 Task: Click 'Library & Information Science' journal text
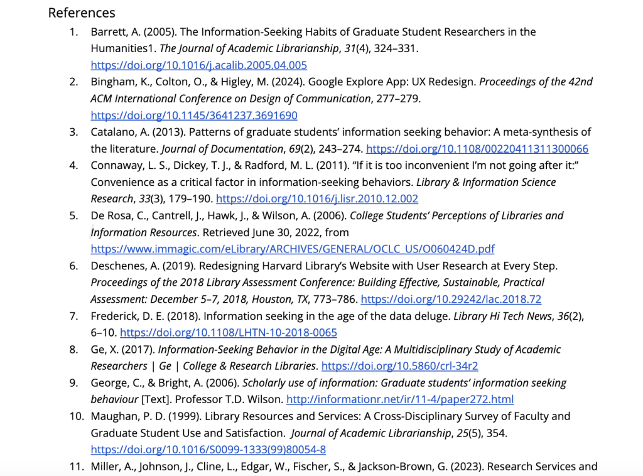point(486,183)
